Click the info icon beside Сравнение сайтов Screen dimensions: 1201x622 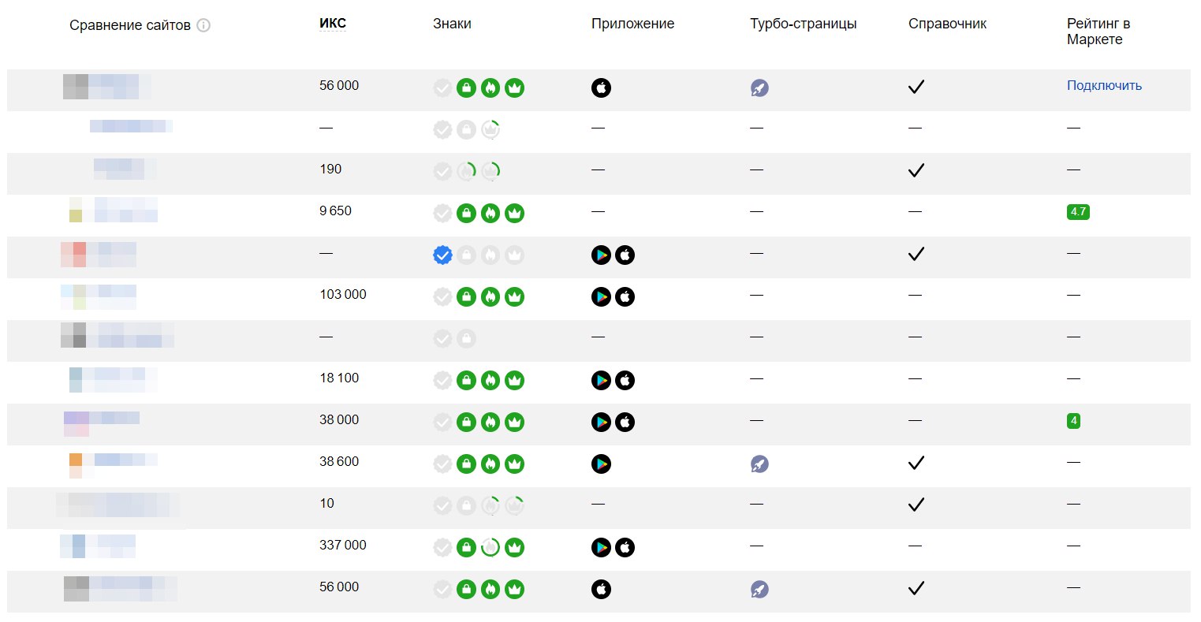(x=203, y=25)
